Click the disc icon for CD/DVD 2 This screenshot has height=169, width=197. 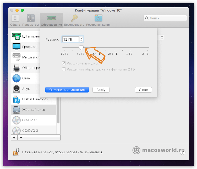point(17,131)
